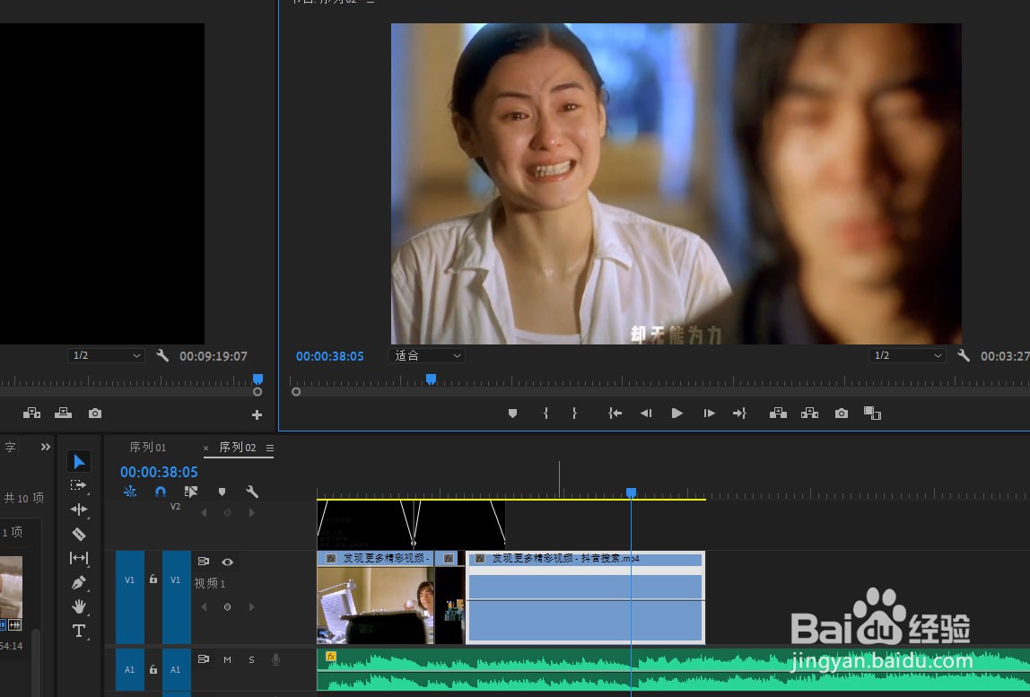Select the Type tool
1030x697 pixels.
pos(79,631)
